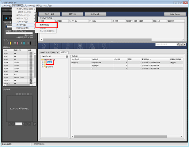Click the page edit icon in job toolbar
Image resolution: width=189 pixels, height=147 pixels.
[92, 46]
